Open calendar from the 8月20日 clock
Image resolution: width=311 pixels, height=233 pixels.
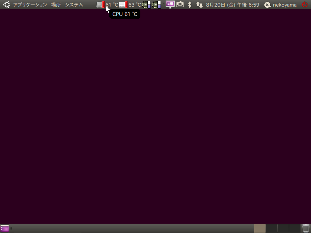tap(232, 5)
